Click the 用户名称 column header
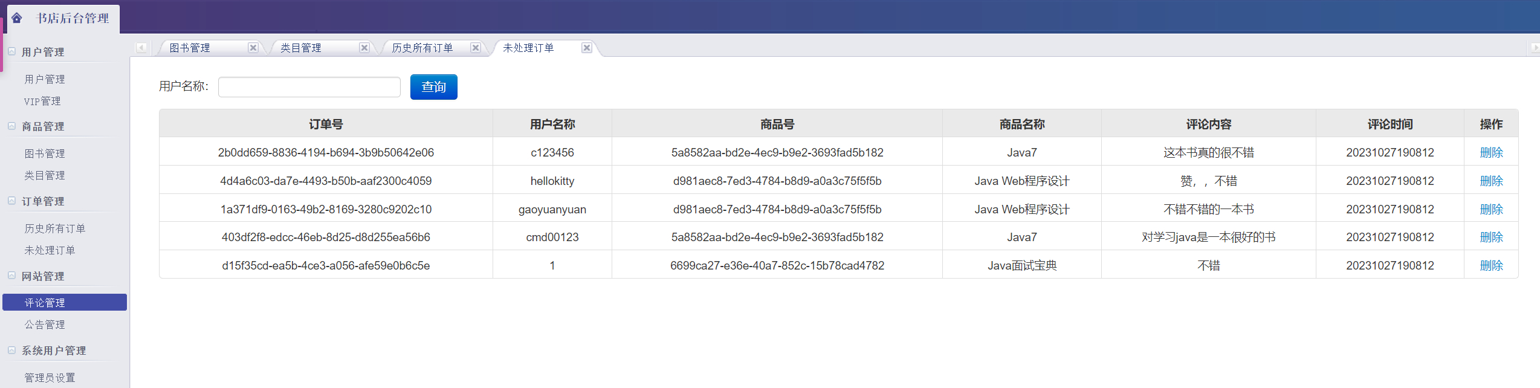Image resolution: width=1540 pixels, height=388 pixels. tap(552, 124)
